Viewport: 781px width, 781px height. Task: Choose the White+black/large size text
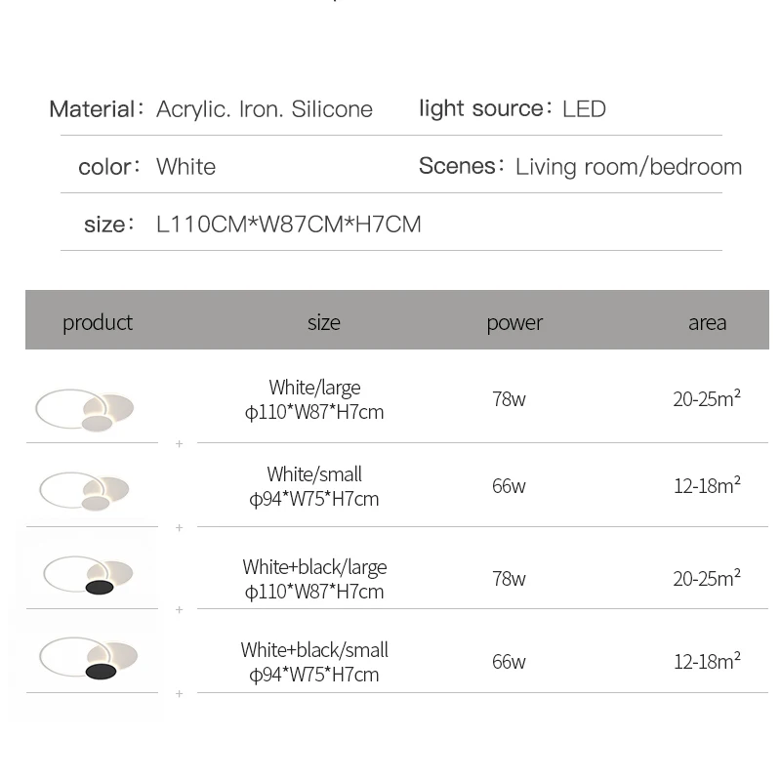point(314,579)
